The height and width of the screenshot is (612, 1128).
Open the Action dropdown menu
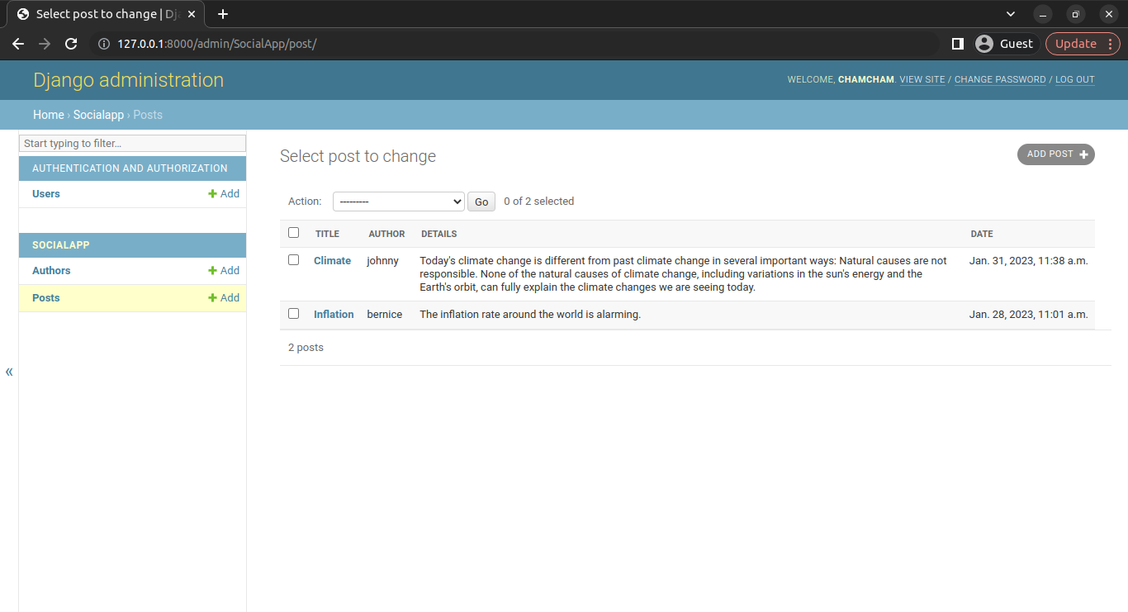coord(398,202)
